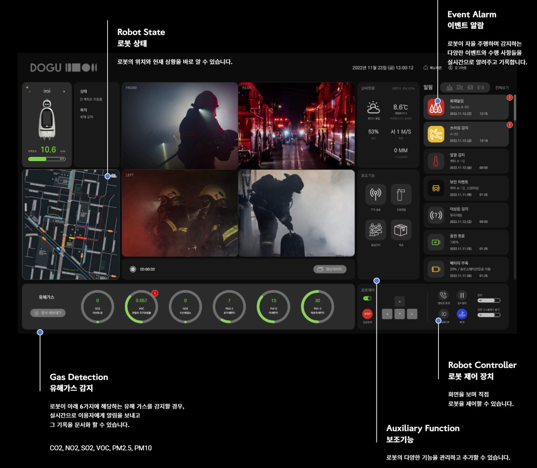
Task: Click the video record button
Action: tap(133, 269)
